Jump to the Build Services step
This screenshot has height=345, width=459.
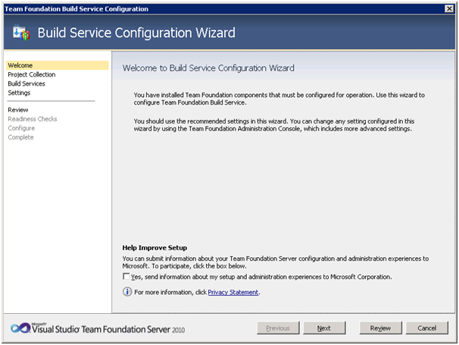pyautogui.click(x=27, y=83)
